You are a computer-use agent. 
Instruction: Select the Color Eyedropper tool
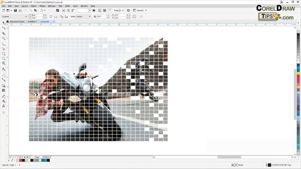3,96
